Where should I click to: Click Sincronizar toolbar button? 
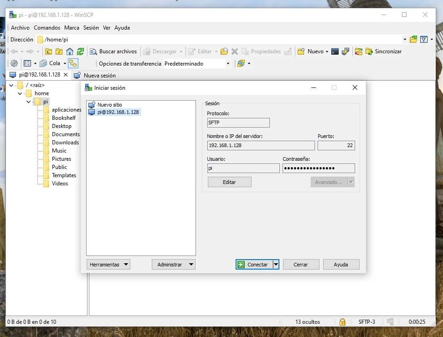click(x=383, y=51)
